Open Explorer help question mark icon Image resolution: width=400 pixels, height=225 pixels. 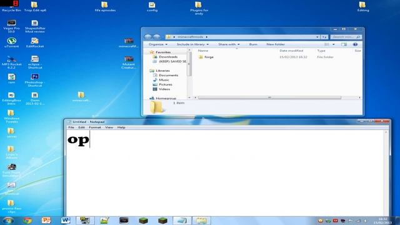355,44
